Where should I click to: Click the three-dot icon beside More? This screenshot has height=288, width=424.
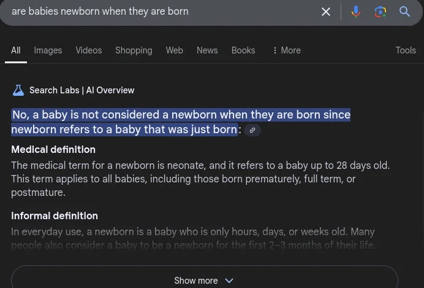pos(274,50)
